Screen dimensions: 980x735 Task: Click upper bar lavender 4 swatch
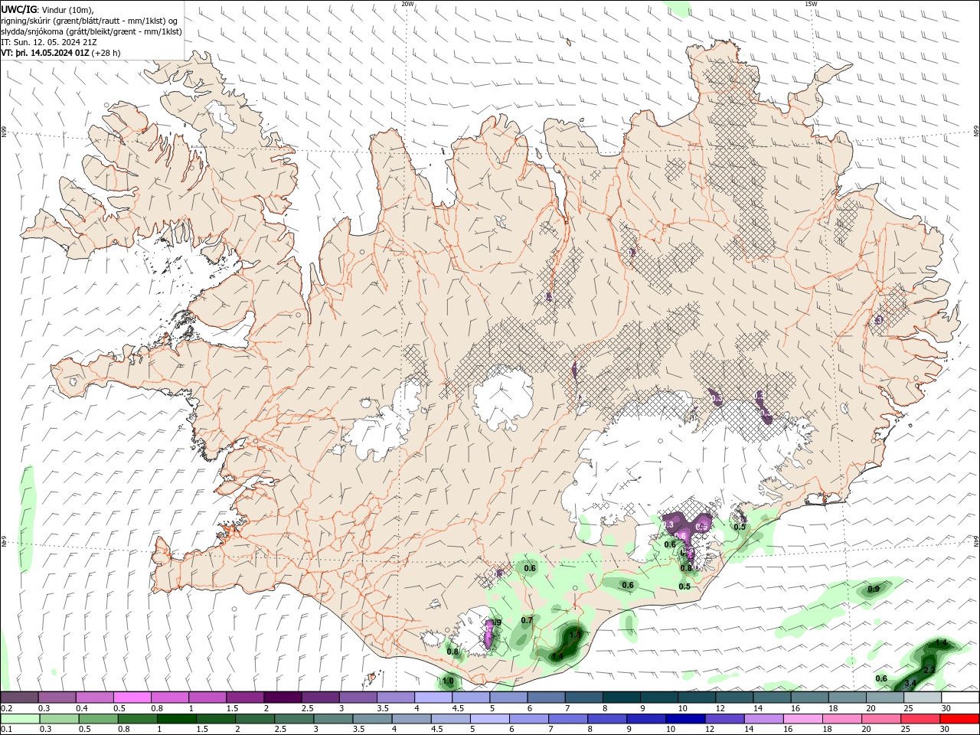pos(433,697)
